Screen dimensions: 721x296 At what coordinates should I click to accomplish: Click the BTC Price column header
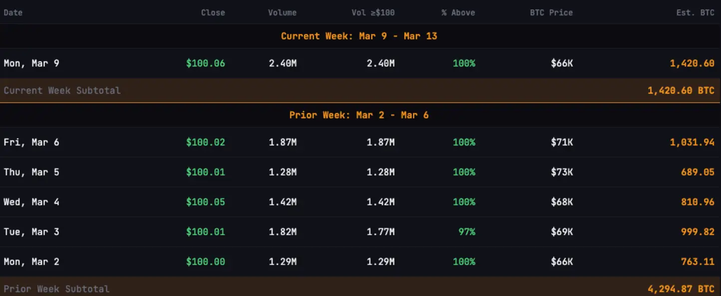tap(551, 12)
